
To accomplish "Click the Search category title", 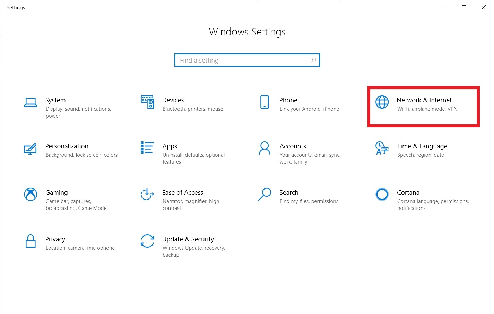I will [x=289, y=192].
